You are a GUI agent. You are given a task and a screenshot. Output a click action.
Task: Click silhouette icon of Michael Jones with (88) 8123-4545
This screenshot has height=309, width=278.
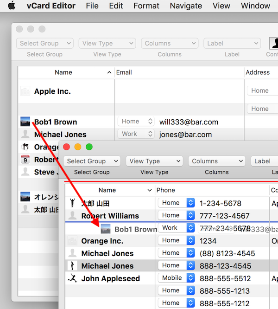(x=72, y=253)
